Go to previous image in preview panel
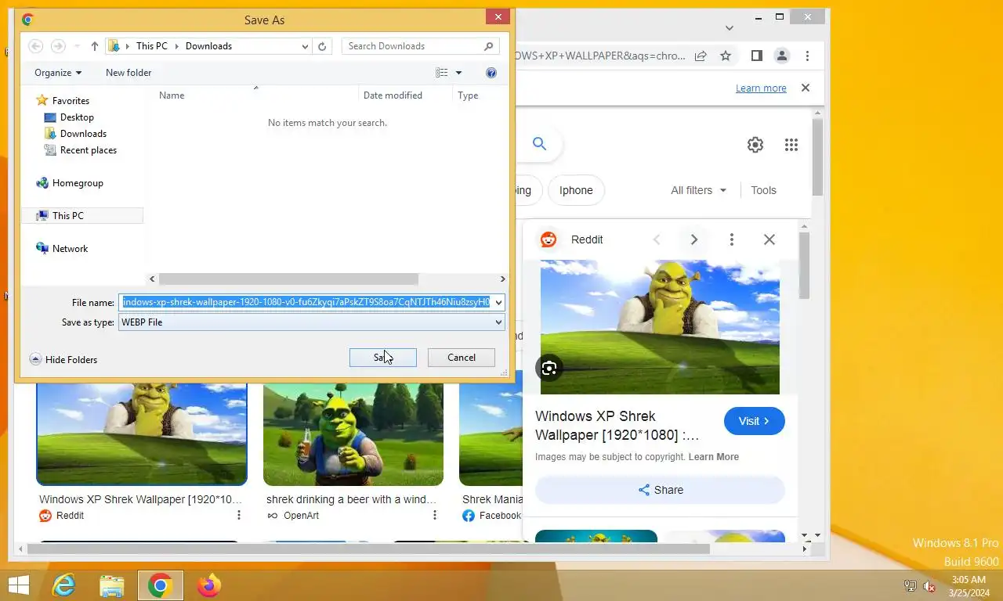This screenshot has width=1003, height=601. [657, 239]
